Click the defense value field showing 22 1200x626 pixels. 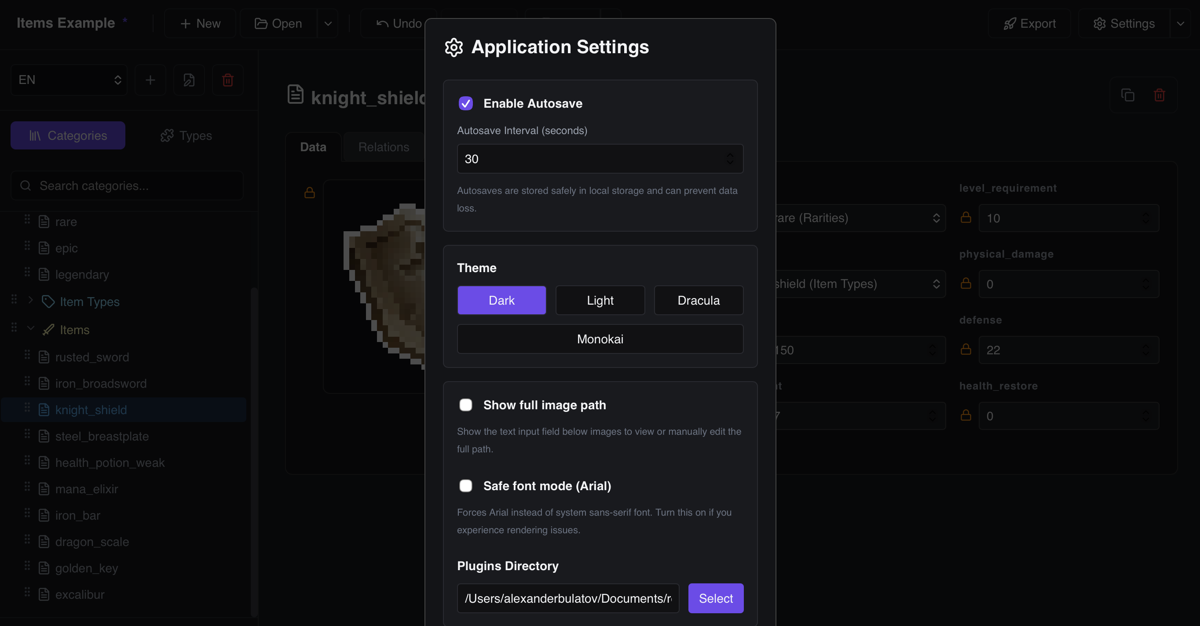(x=1068, y=350)
